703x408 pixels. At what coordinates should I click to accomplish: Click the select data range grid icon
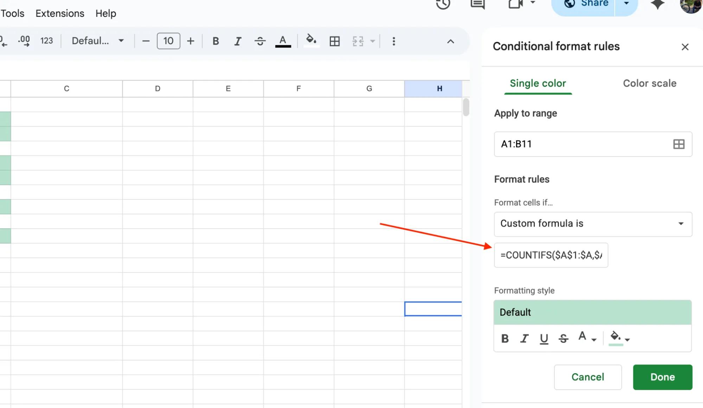click(x=678, y=144)
